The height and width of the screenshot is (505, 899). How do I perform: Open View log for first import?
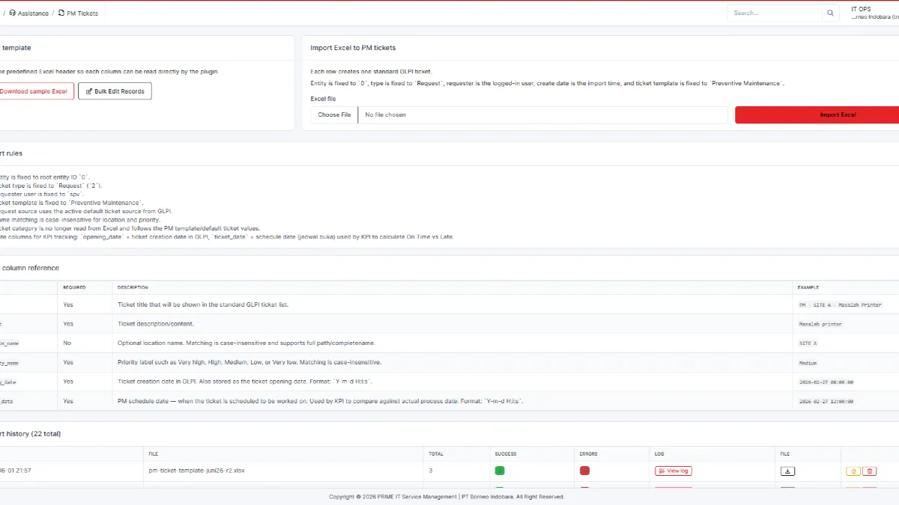(674, 471)
